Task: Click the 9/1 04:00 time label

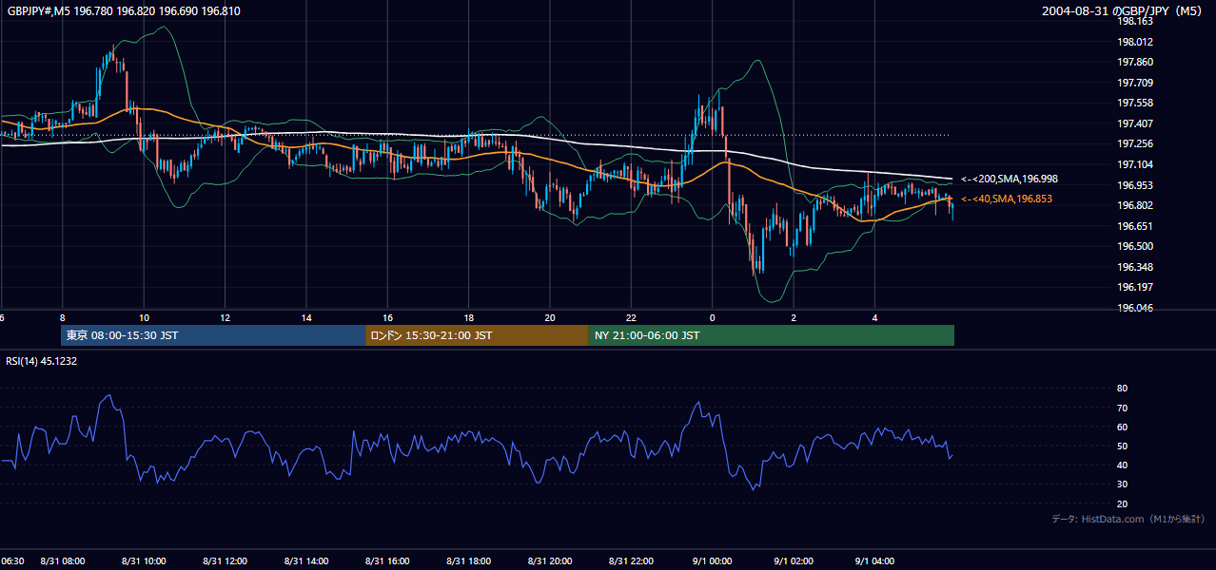Action: [x=875, y=560]
